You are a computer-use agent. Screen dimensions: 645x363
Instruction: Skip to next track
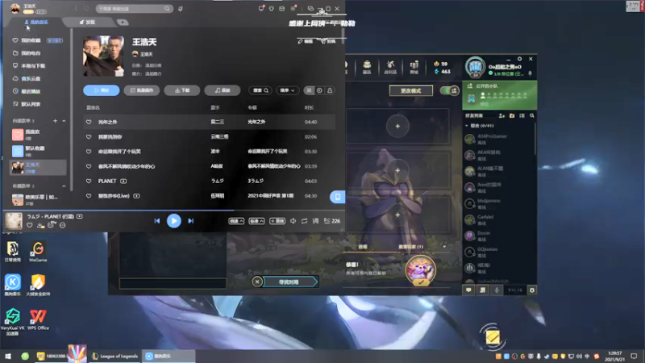[x=191, y=221]
